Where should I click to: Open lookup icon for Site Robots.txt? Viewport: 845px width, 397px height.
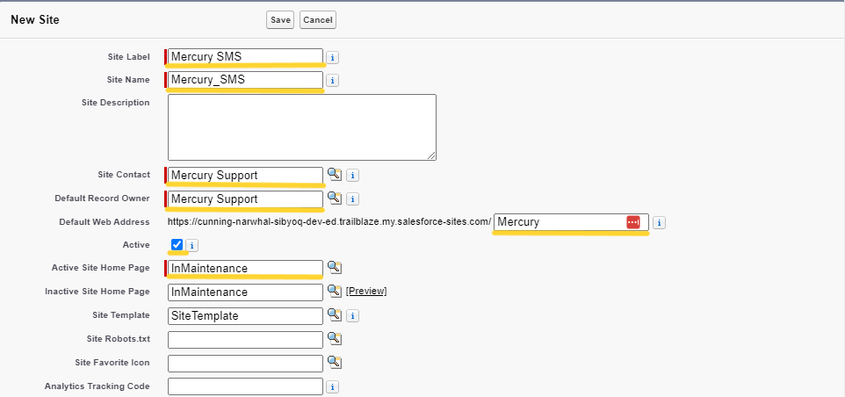pyautogui.click(x=335, y=338)
